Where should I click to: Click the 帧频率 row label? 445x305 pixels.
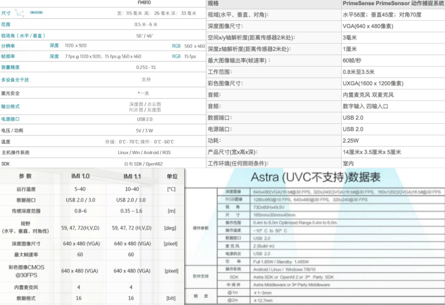[x=8, y=56]
